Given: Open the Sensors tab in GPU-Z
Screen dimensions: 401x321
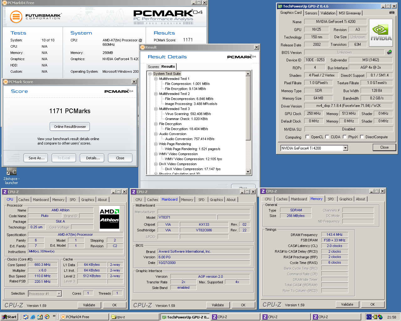Looking at the screenshot, I should 311,13.
